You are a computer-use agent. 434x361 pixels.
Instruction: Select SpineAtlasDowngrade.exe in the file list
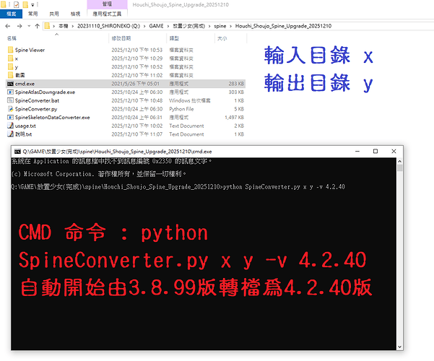pyautogui.click(x=43, y=92)
